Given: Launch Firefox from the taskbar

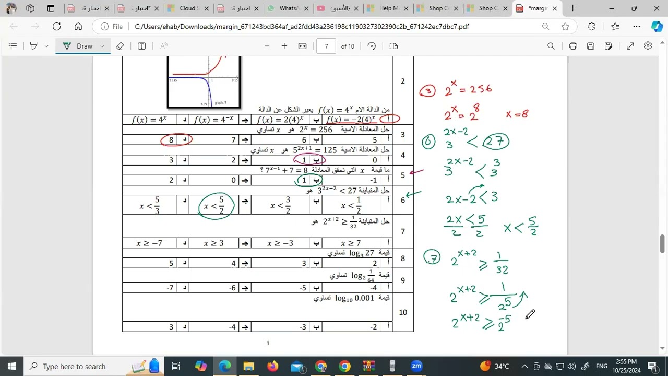Looking at the screenshot, I should [x=272, y=366].
